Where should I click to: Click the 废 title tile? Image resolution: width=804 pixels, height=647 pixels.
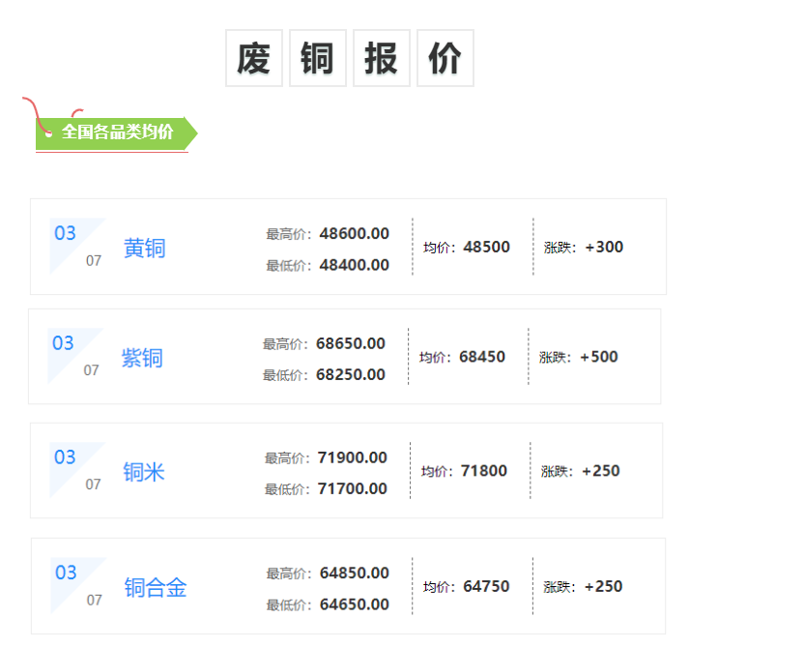[254, 59]
